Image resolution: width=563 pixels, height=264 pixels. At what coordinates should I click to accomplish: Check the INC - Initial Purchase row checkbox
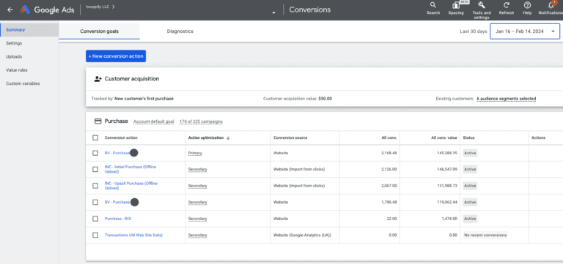point(95,169)
